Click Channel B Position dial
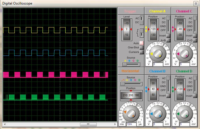 click(x=153, y=89)
